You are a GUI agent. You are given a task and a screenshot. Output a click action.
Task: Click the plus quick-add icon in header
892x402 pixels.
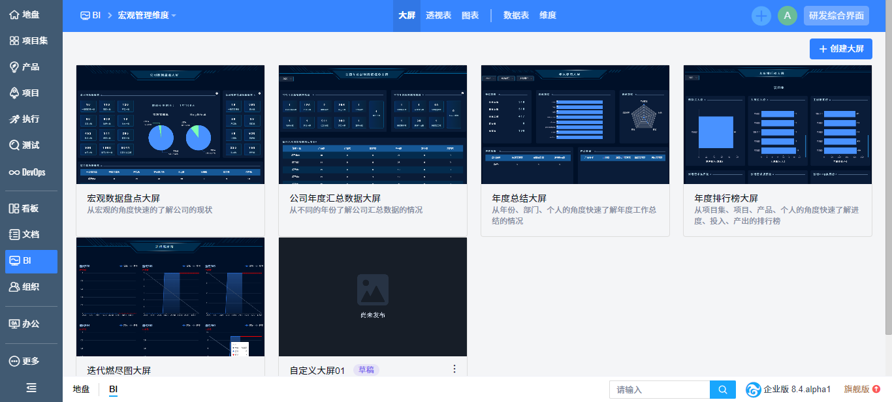click(x=761, y=16)
